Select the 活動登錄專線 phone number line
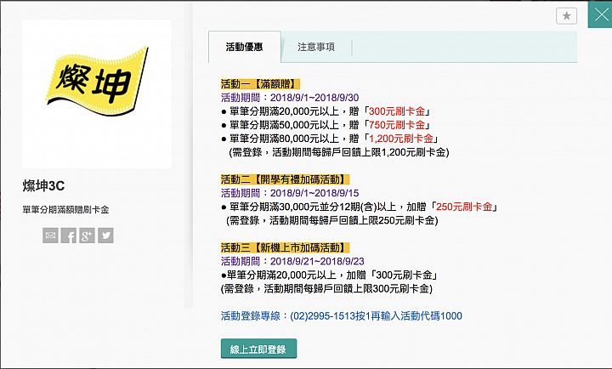The height and width of the screenshot is (369, 612). 342,316
